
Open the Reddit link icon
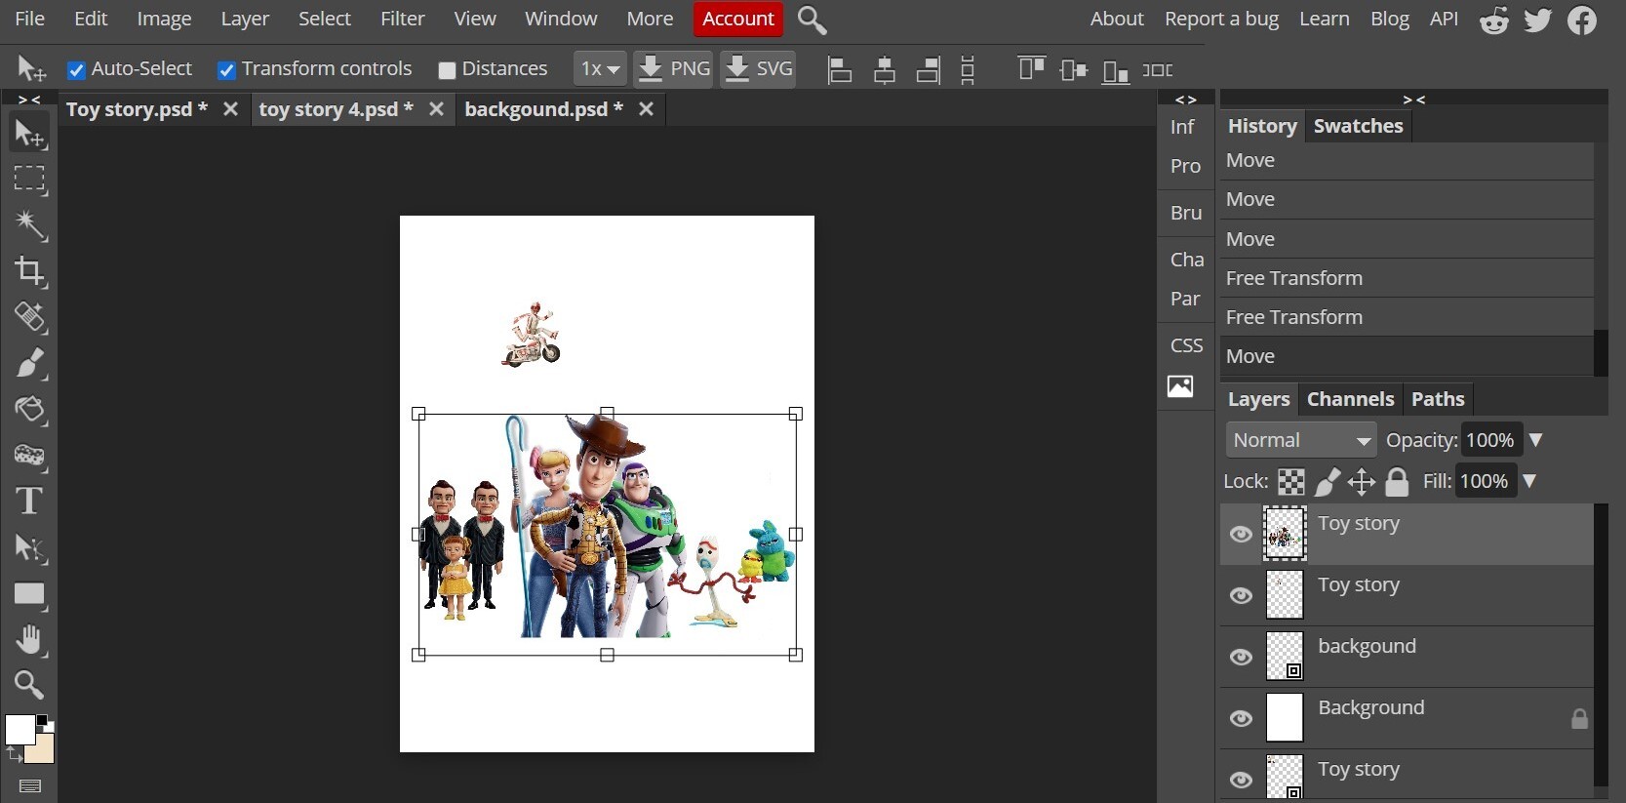(x=1494, y=20)
